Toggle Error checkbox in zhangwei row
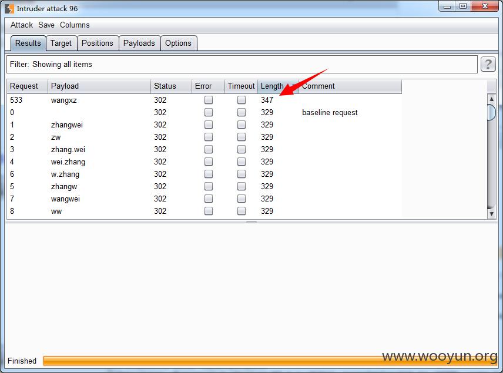503x373 pixels. click(x=209, y=125)
